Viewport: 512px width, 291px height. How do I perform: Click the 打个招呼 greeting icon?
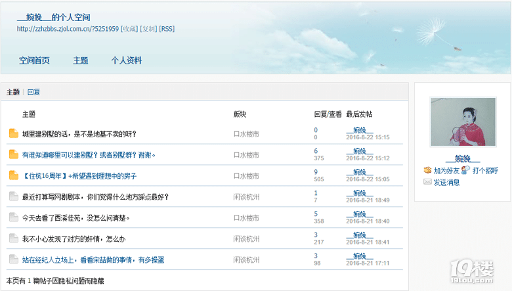pyautogui.click(x=465, y=170)
